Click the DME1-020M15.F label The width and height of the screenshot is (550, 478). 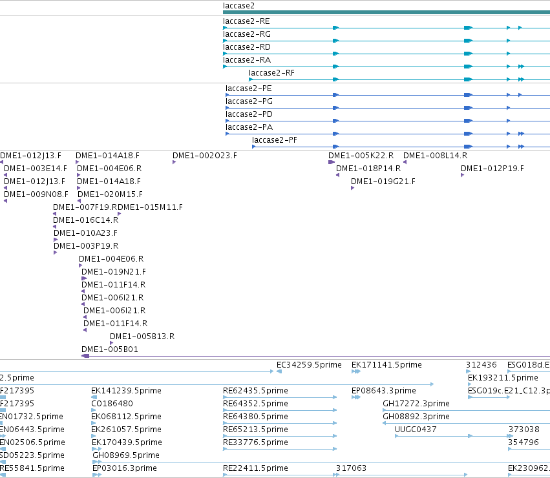pyautogui.click(x=110, y=194)
